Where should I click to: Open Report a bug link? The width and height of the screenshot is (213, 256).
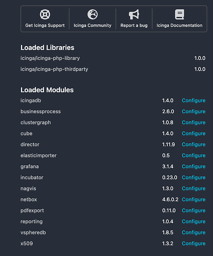pos(134,26)
